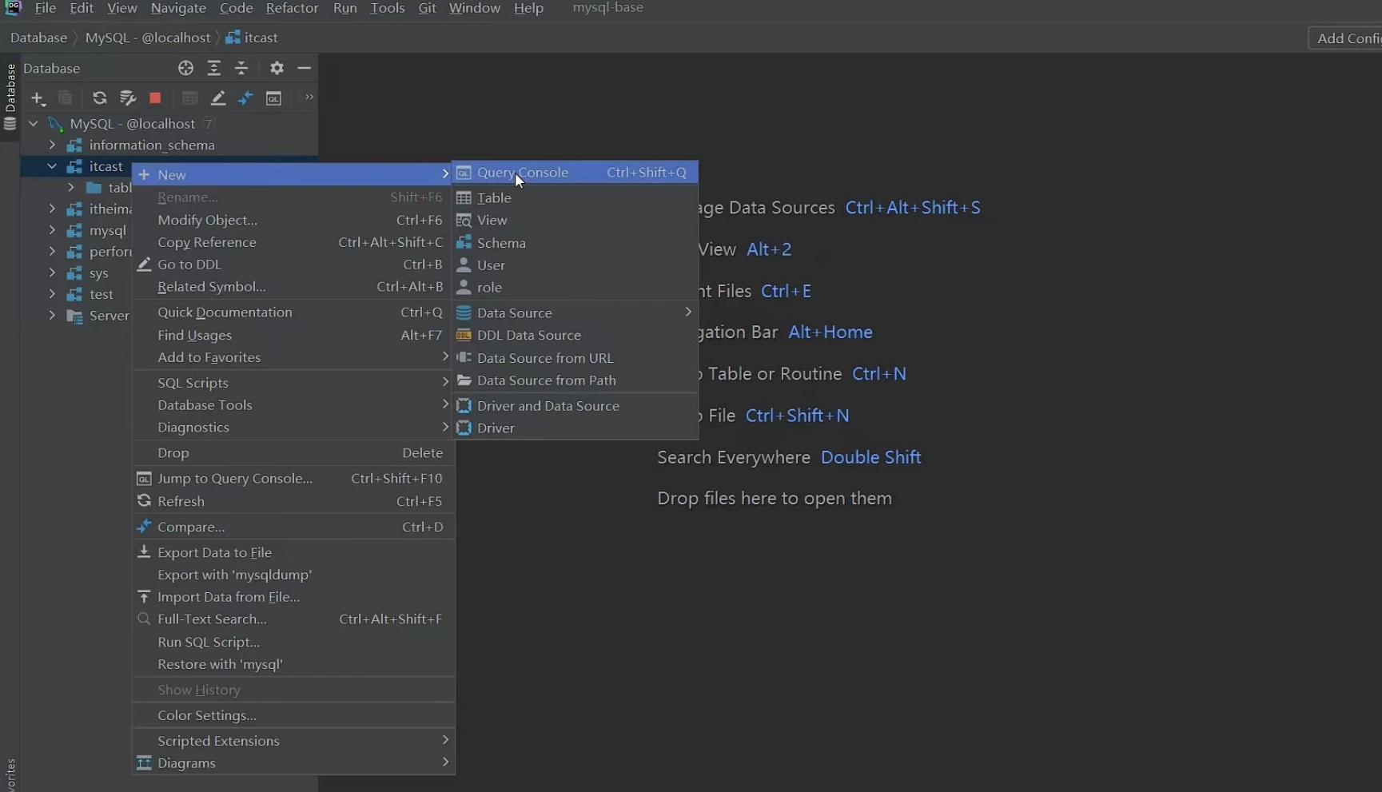Open the Refactor menu
Screen dimensions: 1382x792
pos(292,8)
